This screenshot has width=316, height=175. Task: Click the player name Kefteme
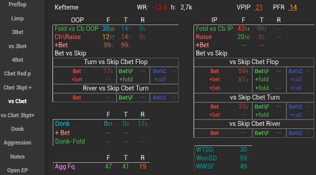click(x=66, y=7)
